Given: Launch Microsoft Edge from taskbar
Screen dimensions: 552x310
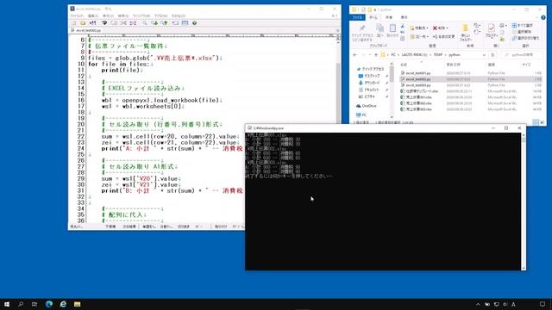Looking at the screenshot, I should (x=49, y=304).
